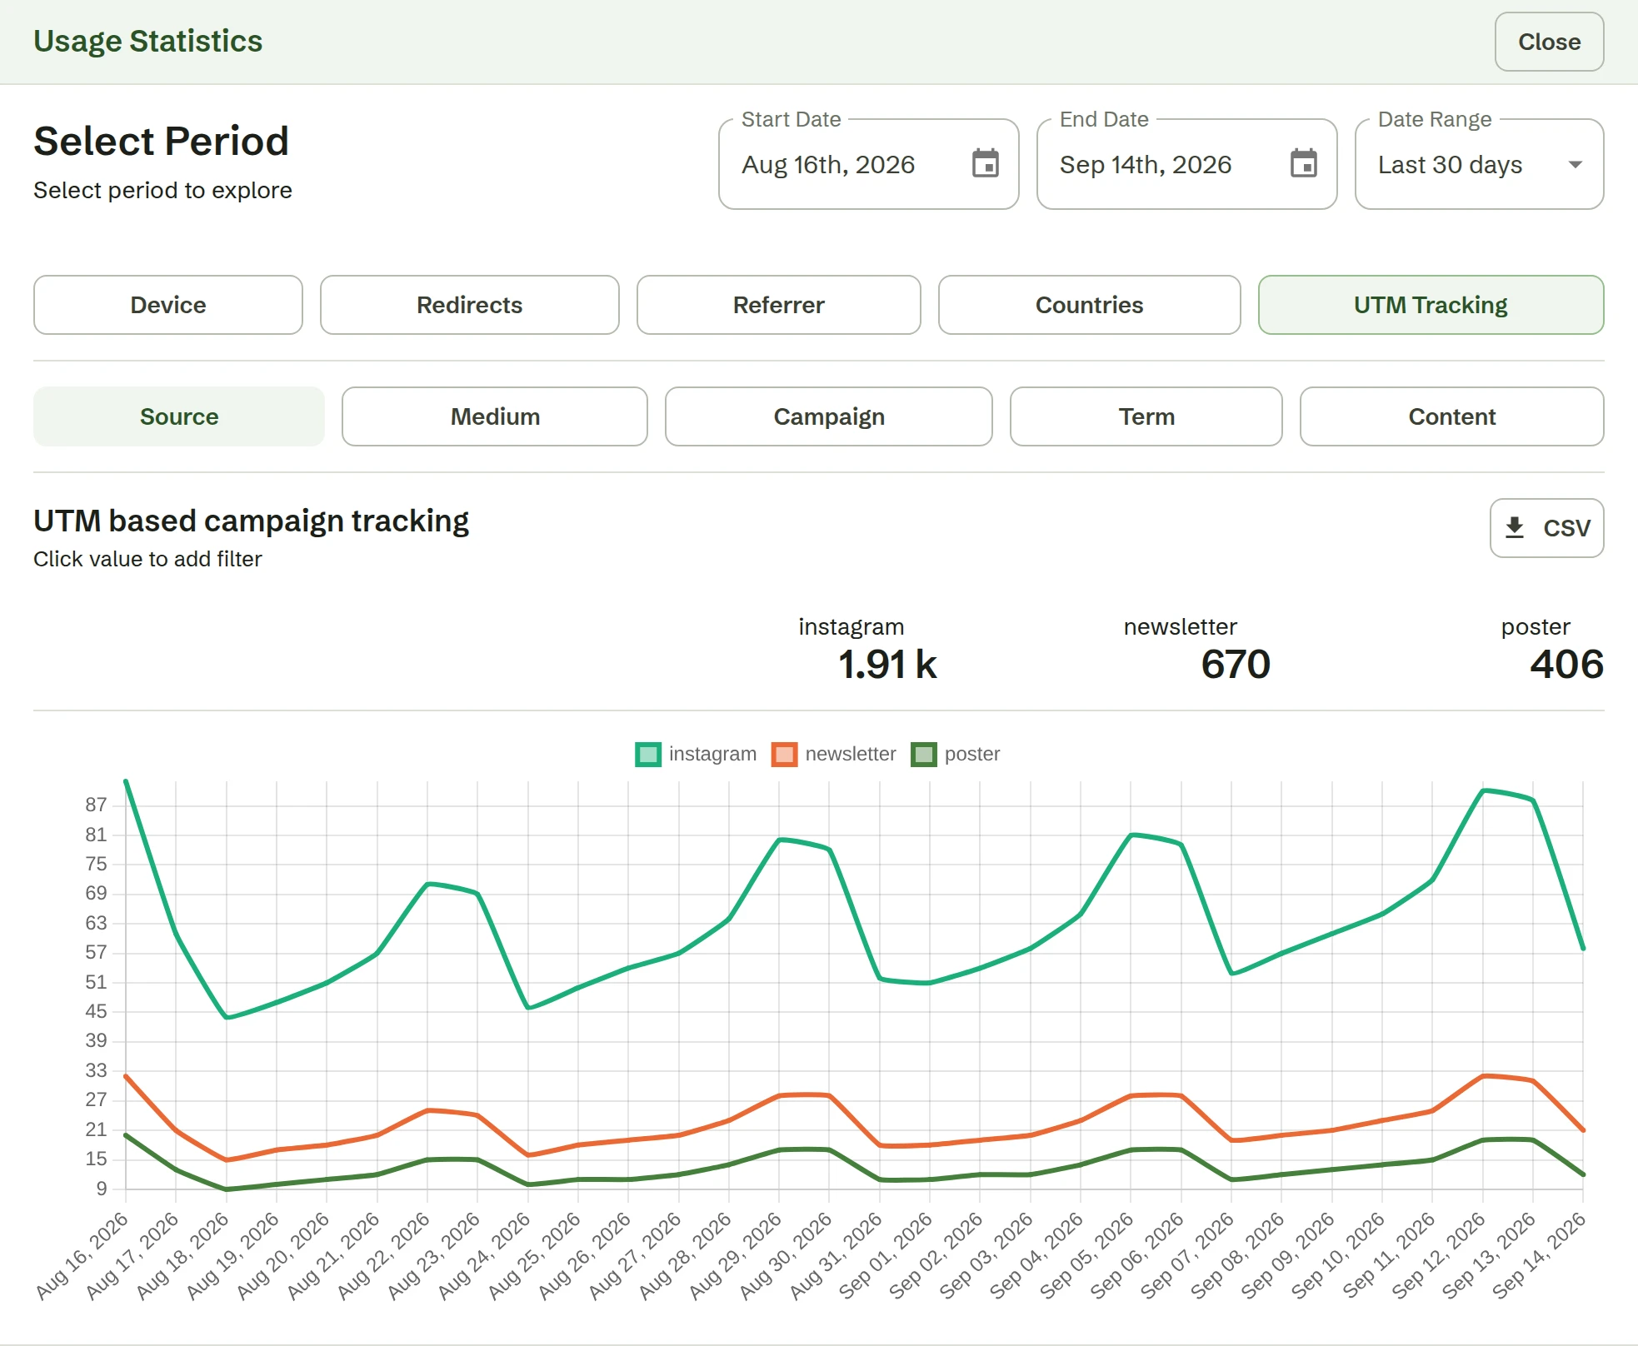The image size is (1638, 1346).
Task: Open the Countries tab
Action: 1090,305
